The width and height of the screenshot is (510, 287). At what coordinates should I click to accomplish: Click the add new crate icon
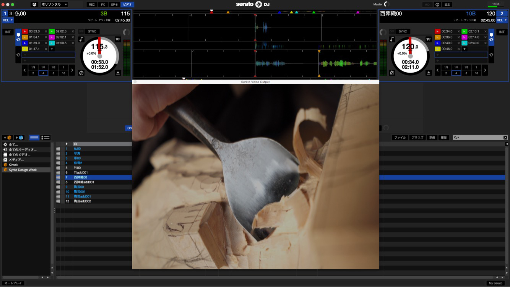[x=7, y=138]
